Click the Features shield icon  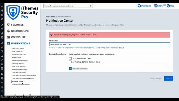(x=8, y=25)
